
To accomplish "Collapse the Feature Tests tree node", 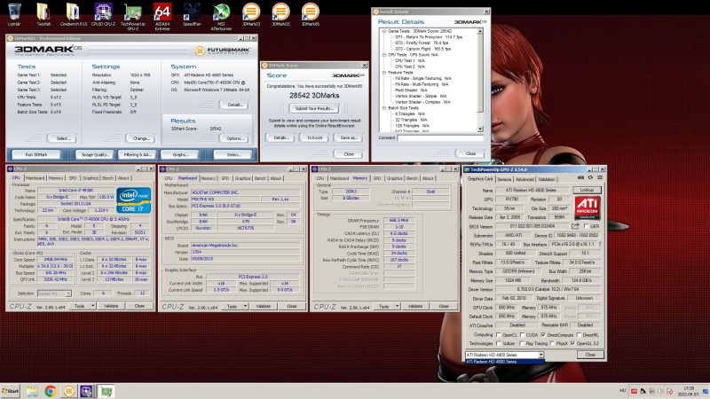I will [384, 73].
